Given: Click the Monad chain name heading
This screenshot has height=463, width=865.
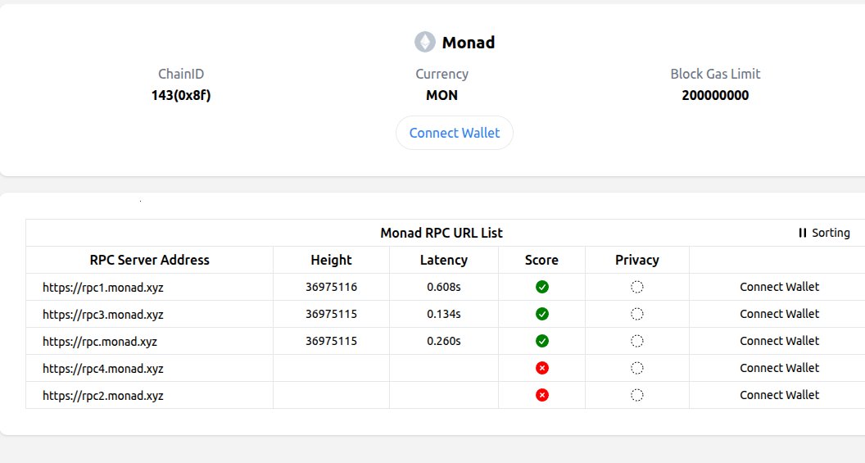Looking at the screenshot, I should coord(469,43).
